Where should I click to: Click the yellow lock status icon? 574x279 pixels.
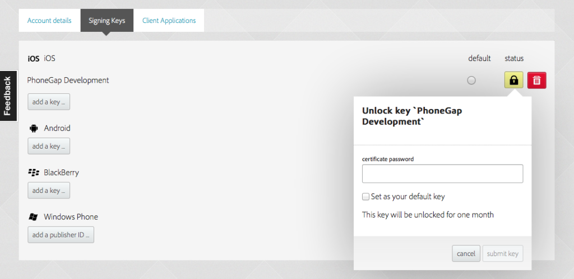(x=513, y=80)
